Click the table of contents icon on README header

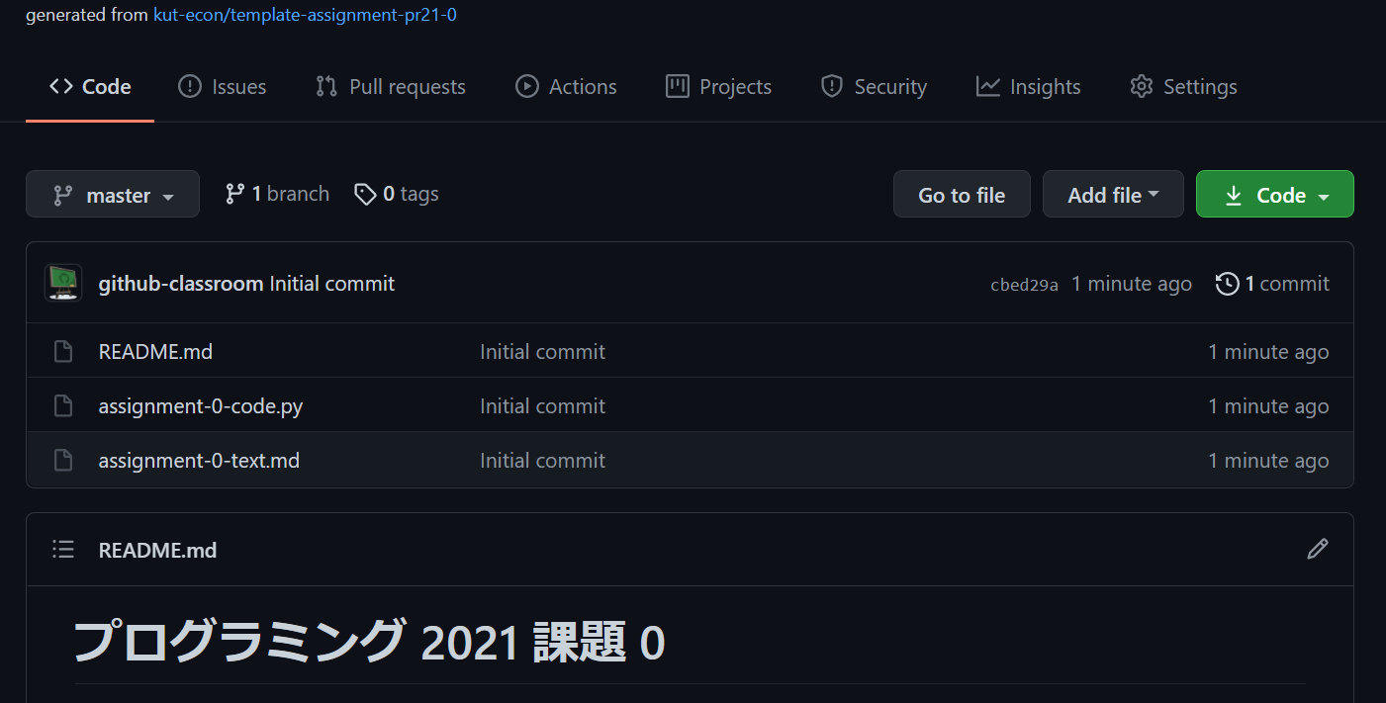pyautogui.click(x=62, y=549)
